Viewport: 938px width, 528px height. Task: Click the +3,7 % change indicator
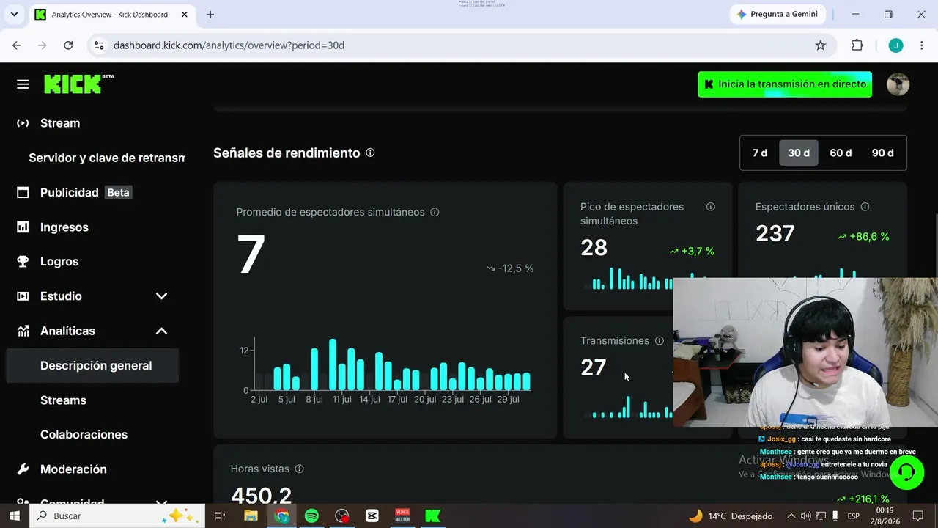[x=692, y=252]
